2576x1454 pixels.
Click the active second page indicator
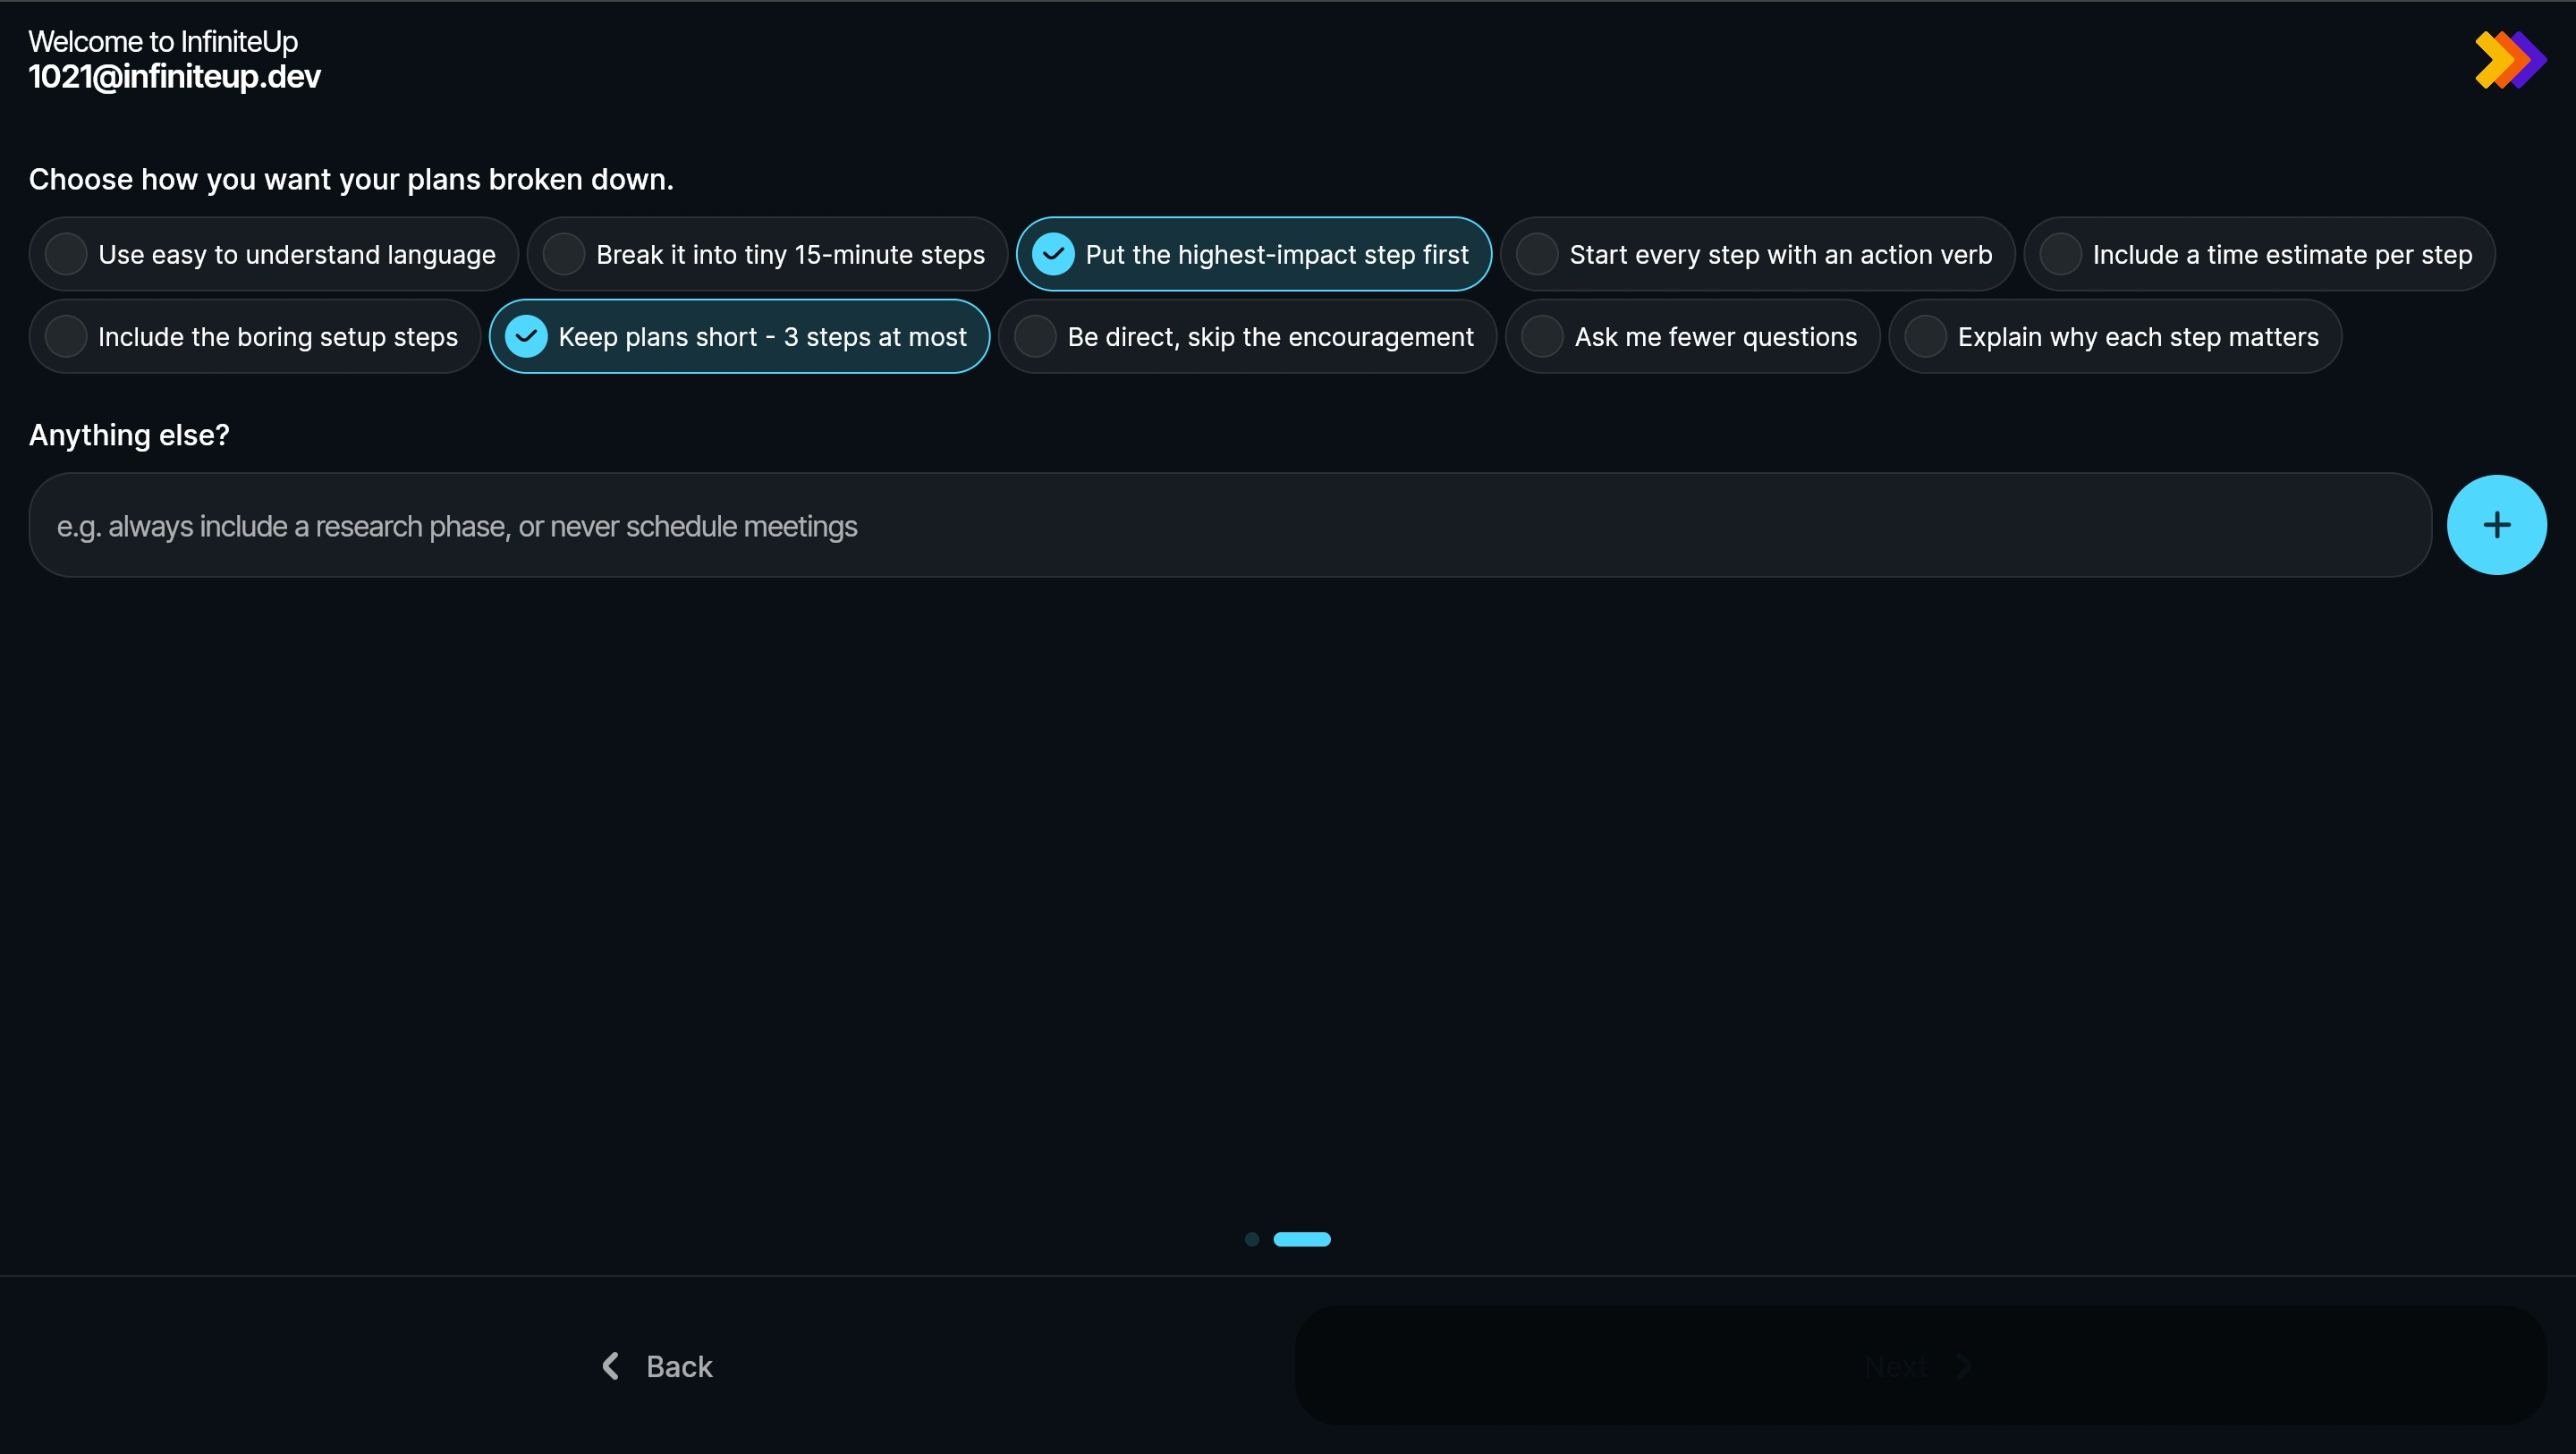(1301, 1239)
